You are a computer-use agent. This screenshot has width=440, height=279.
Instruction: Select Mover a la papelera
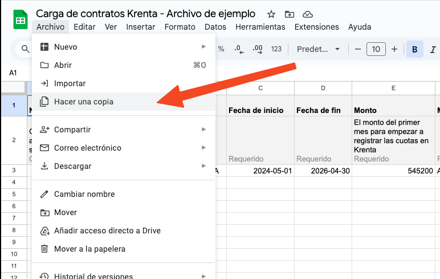[x=124, y=249]
